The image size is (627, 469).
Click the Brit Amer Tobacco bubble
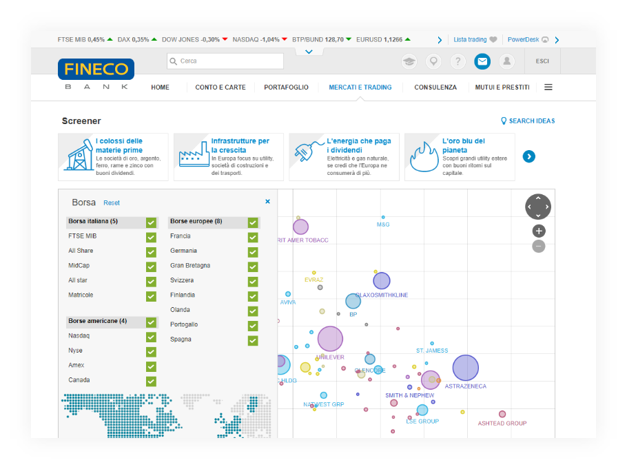300,227
